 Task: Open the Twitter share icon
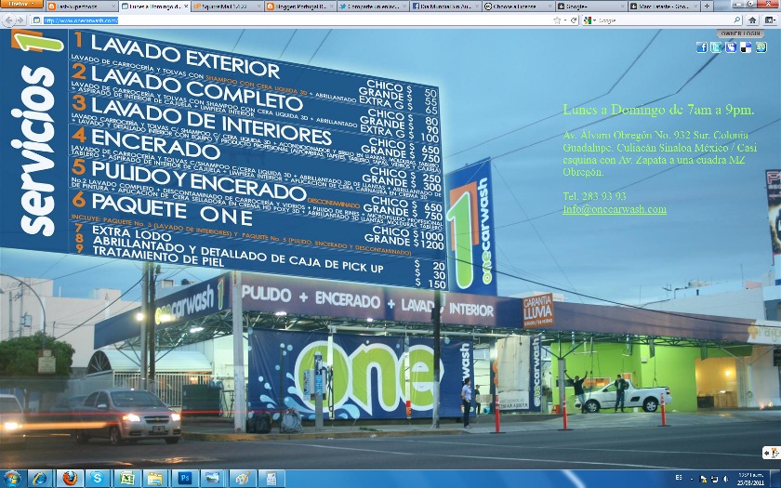[716, 47]
